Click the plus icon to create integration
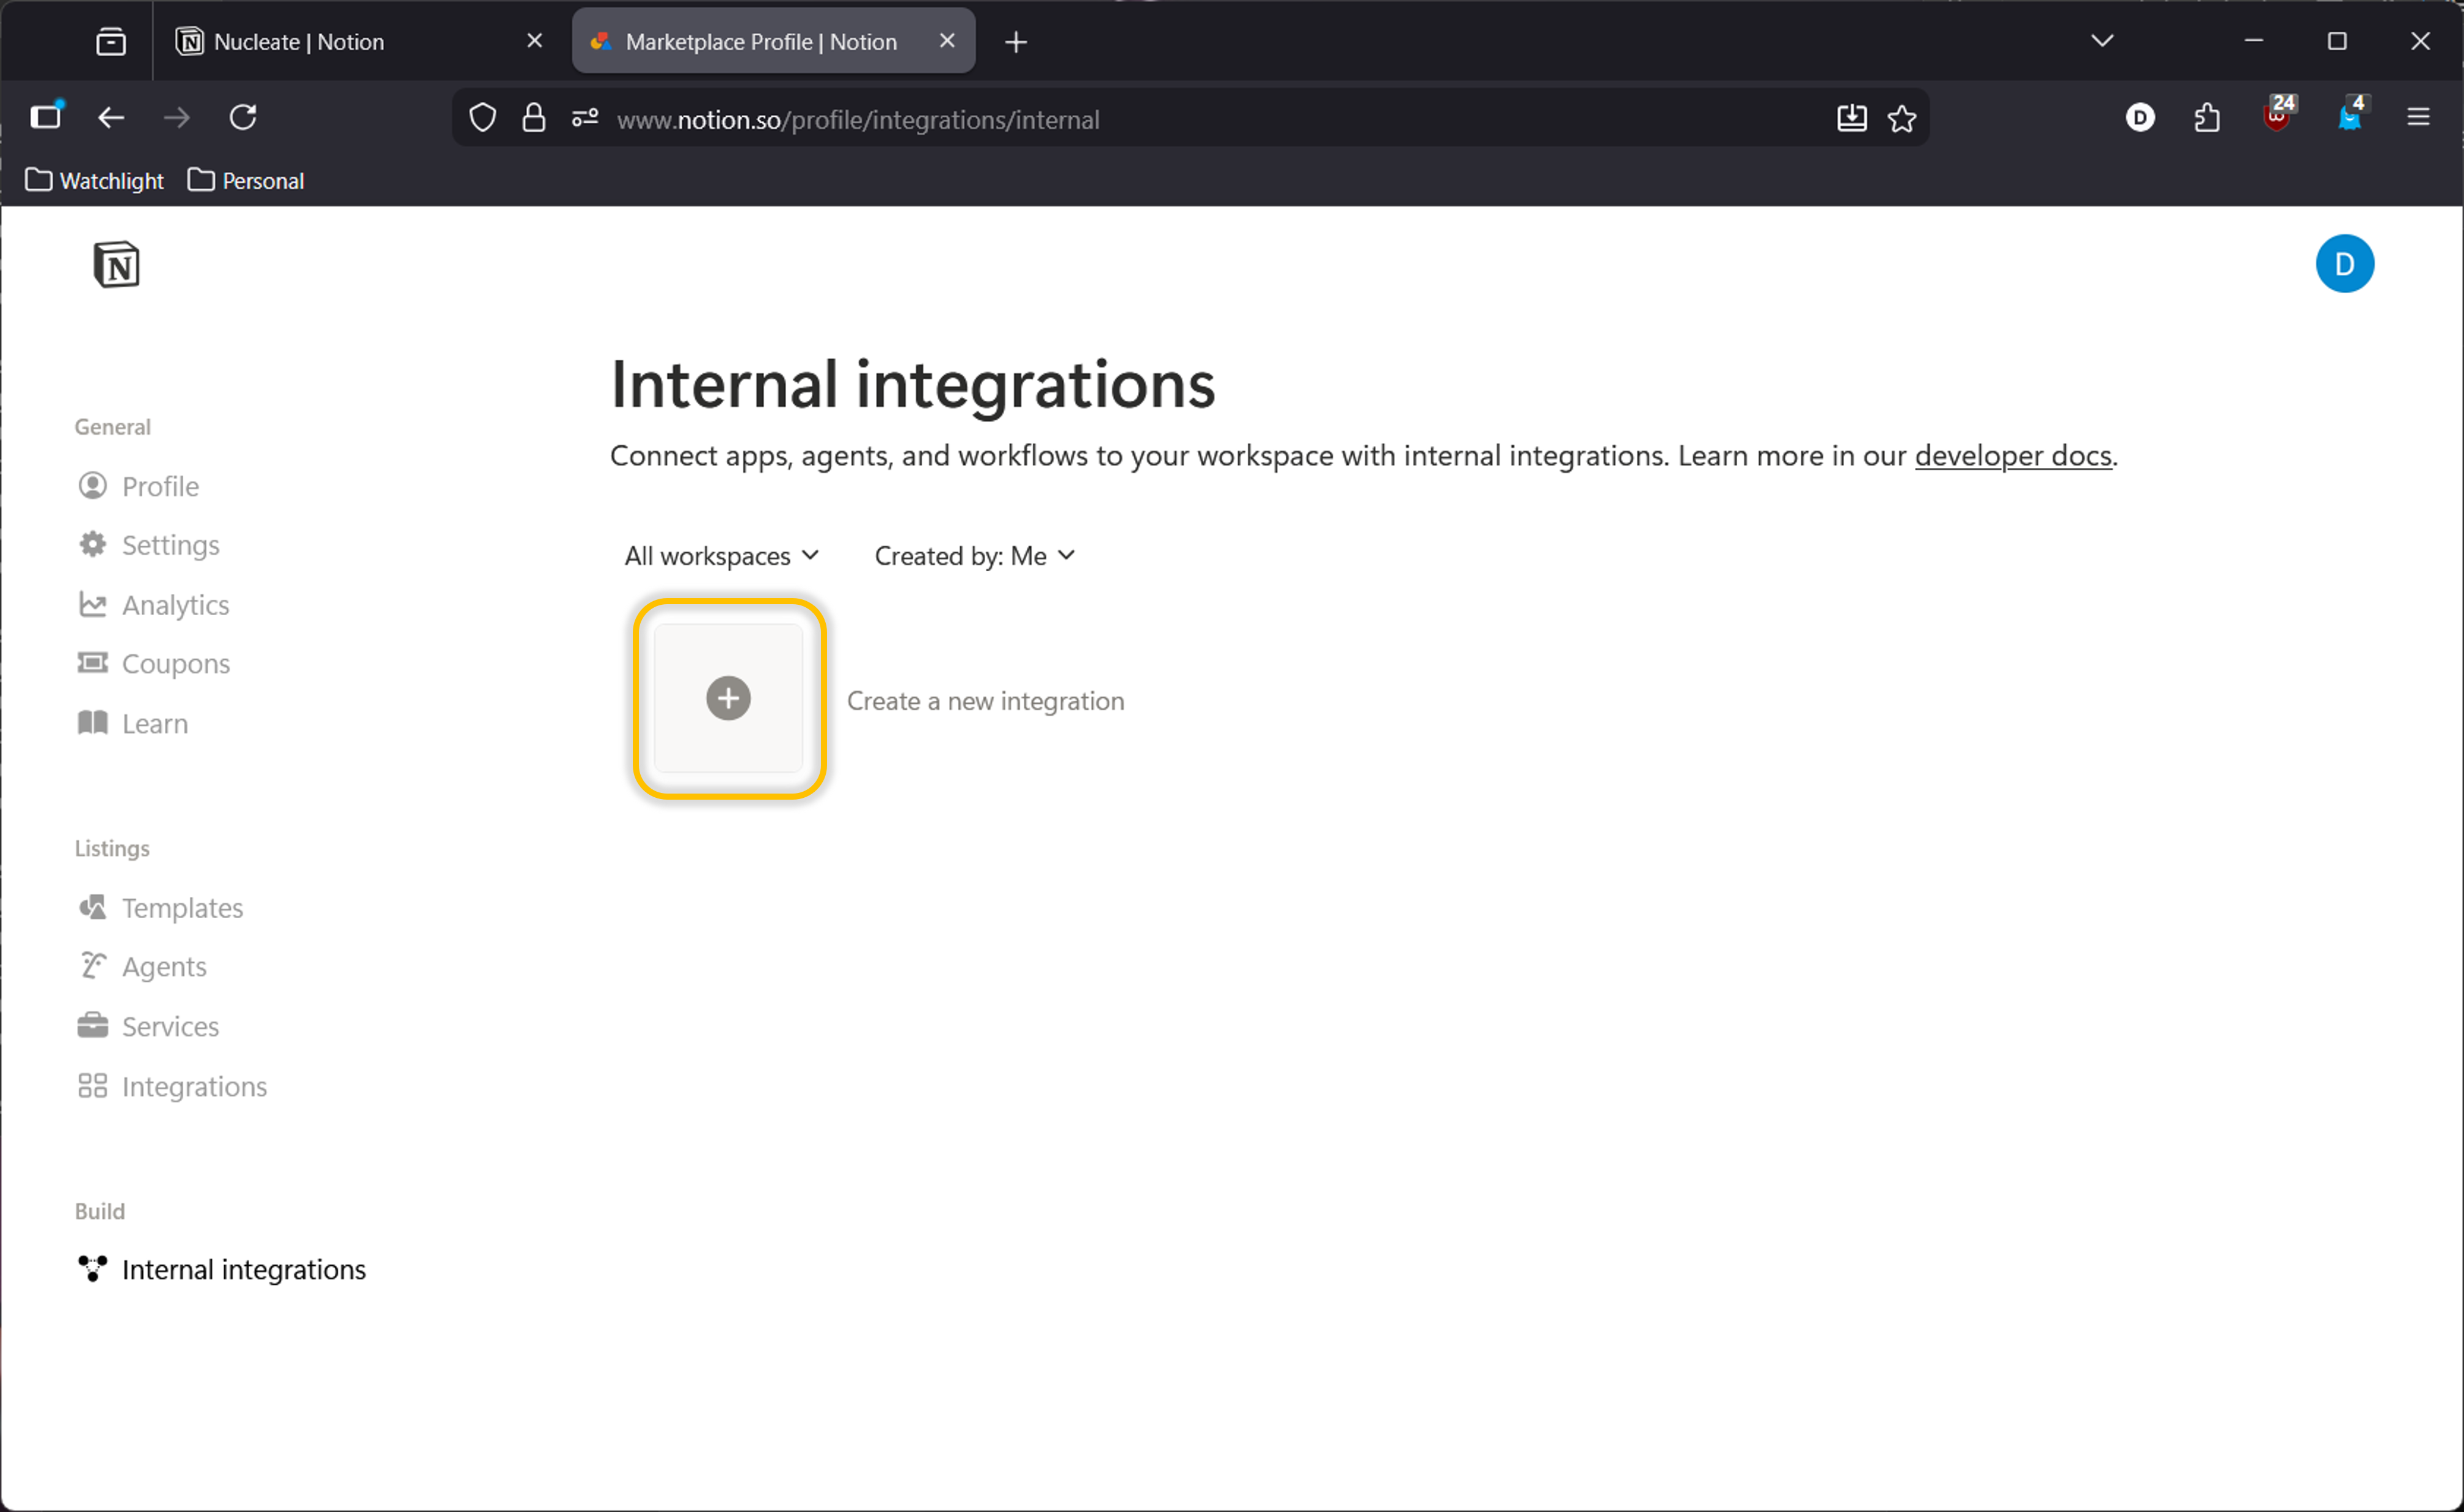2464x1512 pixels. [x=728, y=698]
